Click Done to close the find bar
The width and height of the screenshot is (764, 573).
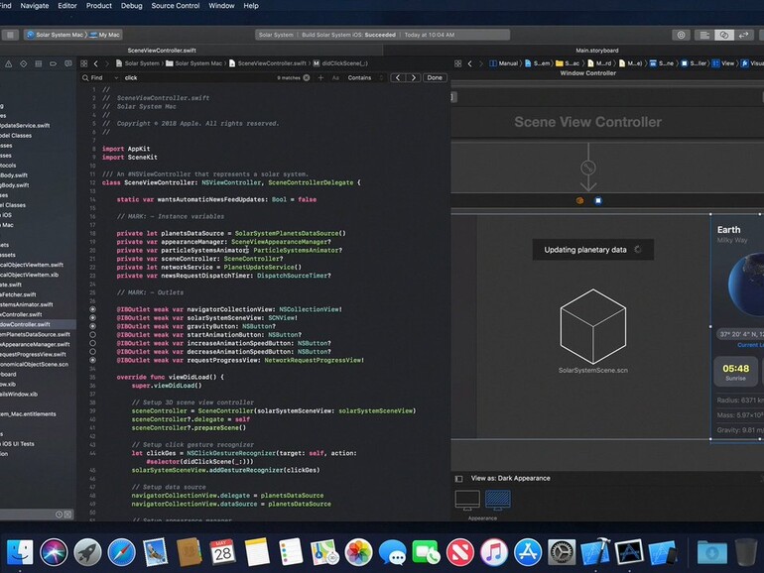435,77
